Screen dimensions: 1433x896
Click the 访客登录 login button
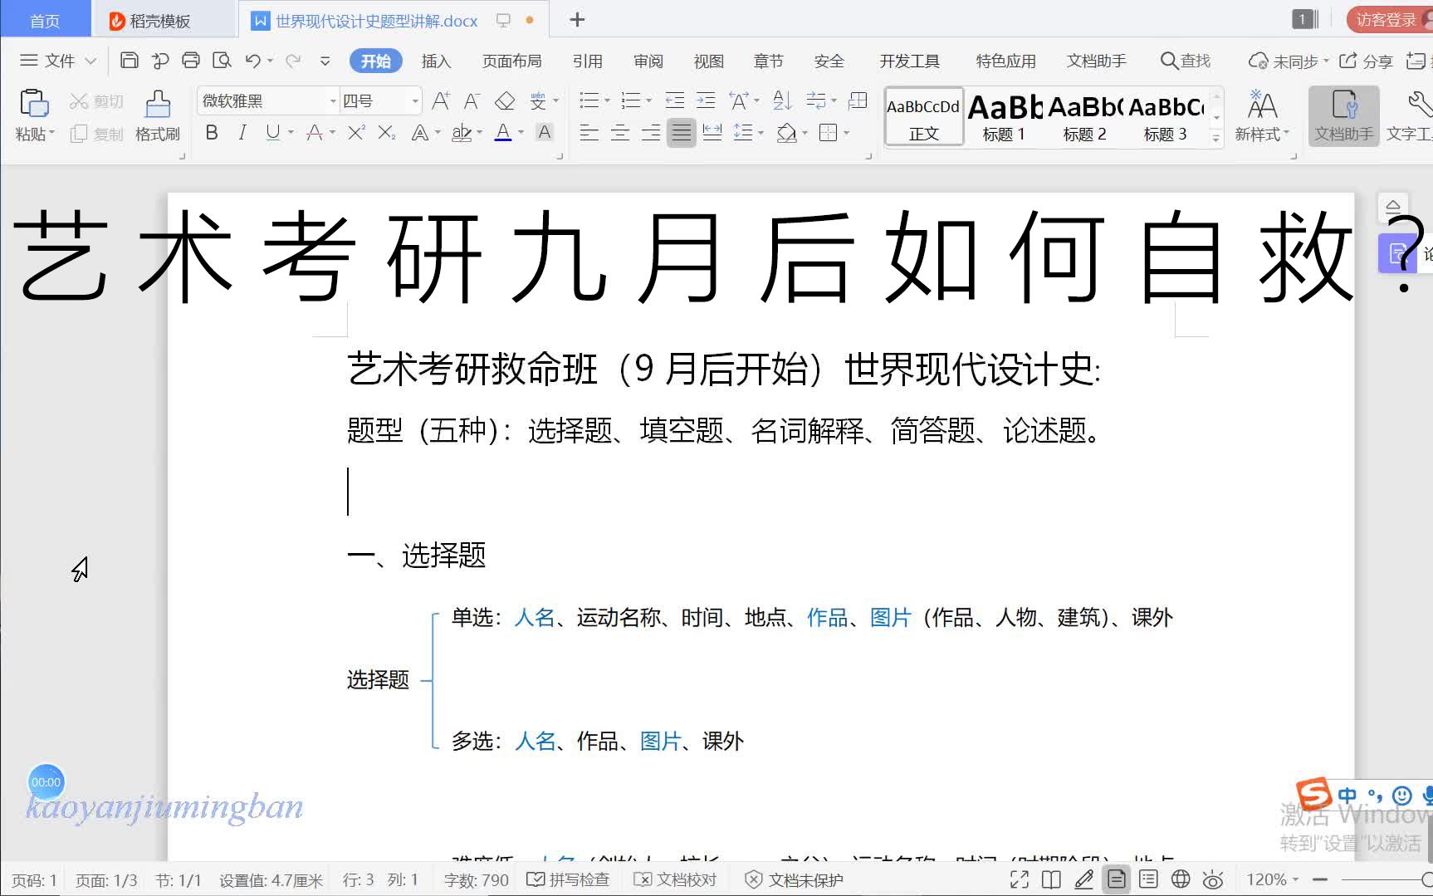point(1388,20)
